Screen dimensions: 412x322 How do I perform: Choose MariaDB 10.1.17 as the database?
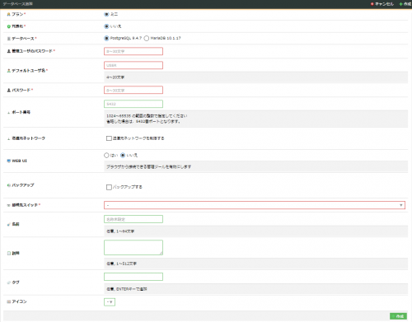(x=147, y=38)
